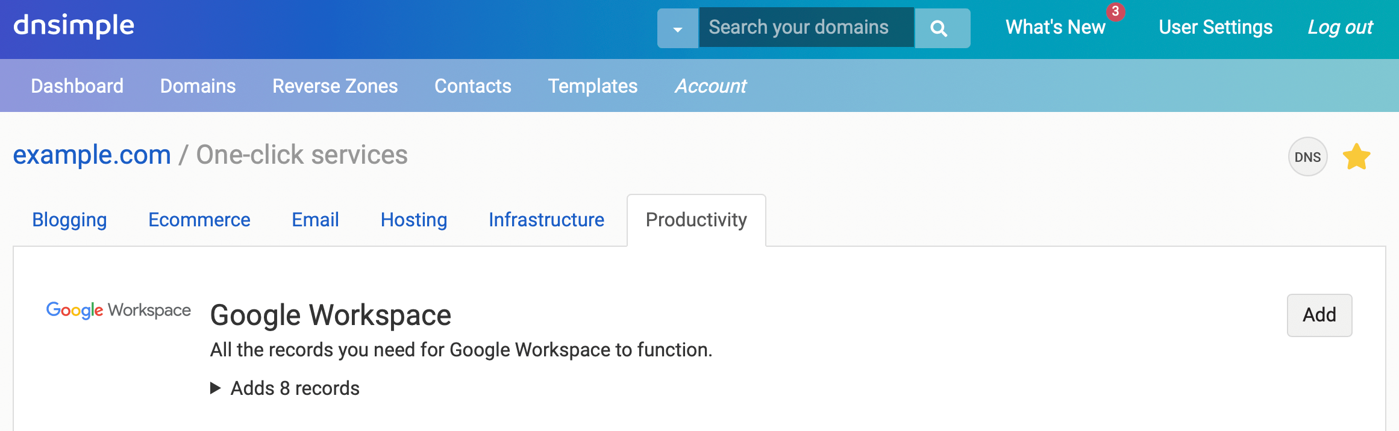The height and width of the screenshot is (431, 1399).
Task: Focus the Search your domains field
Action: pos(806,28)
